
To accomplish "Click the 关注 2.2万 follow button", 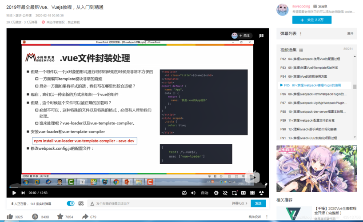I will (x=312, y=20).
